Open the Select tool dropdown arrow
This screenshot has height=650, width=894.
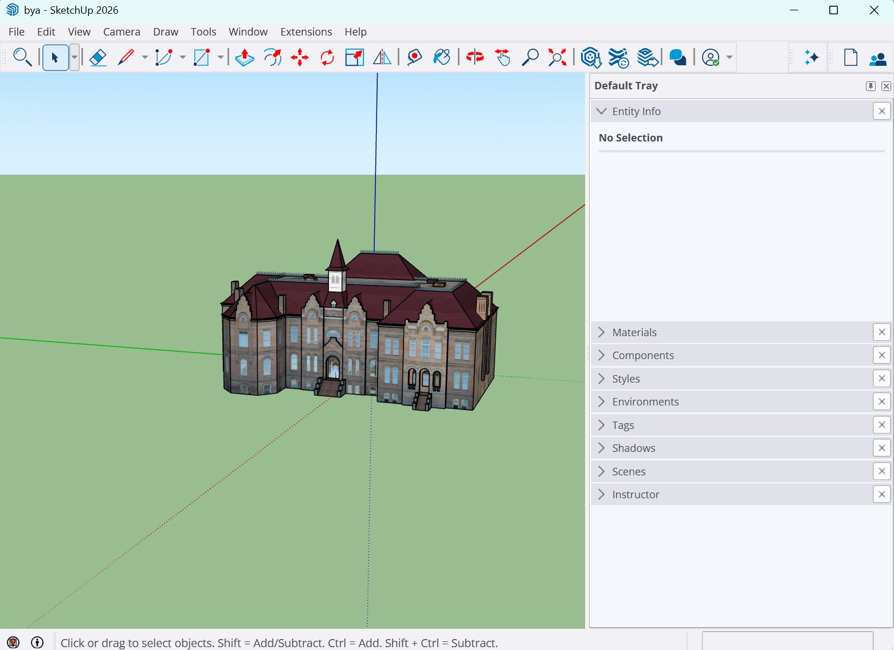[x=74, y=57]
